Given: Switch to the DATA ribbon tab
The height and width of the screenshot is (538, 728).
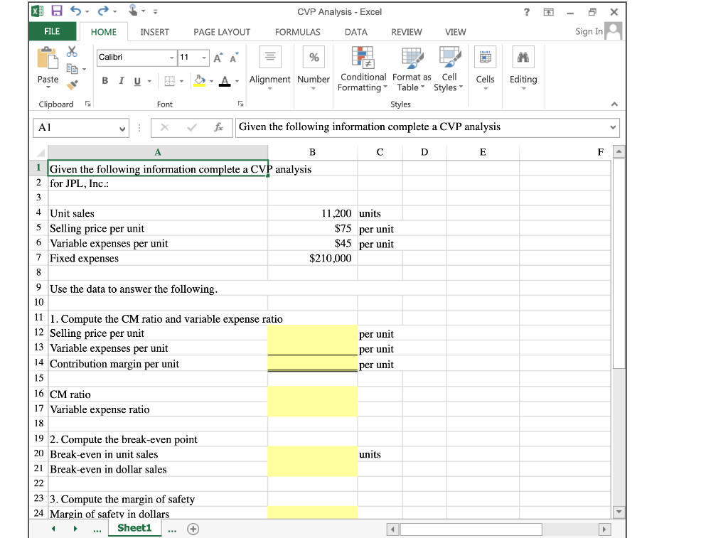Looking at the screenshot, I should click(x=355, y=32).
